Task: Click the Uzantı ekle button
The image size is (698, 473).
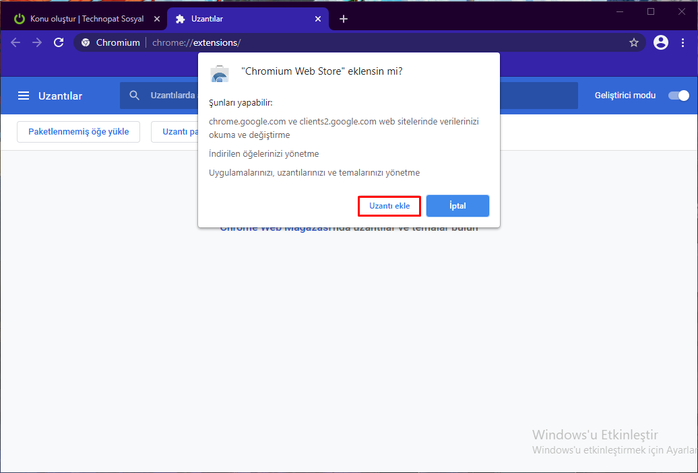Action: (x=389, y=206)
